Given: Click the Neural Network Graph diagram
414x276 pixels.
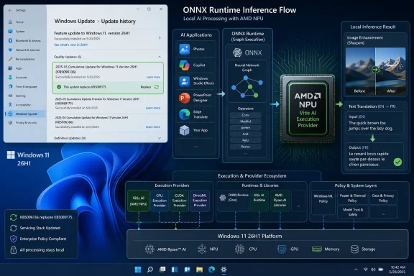Looking at the screenshot, I should click(x=247, y=87).
